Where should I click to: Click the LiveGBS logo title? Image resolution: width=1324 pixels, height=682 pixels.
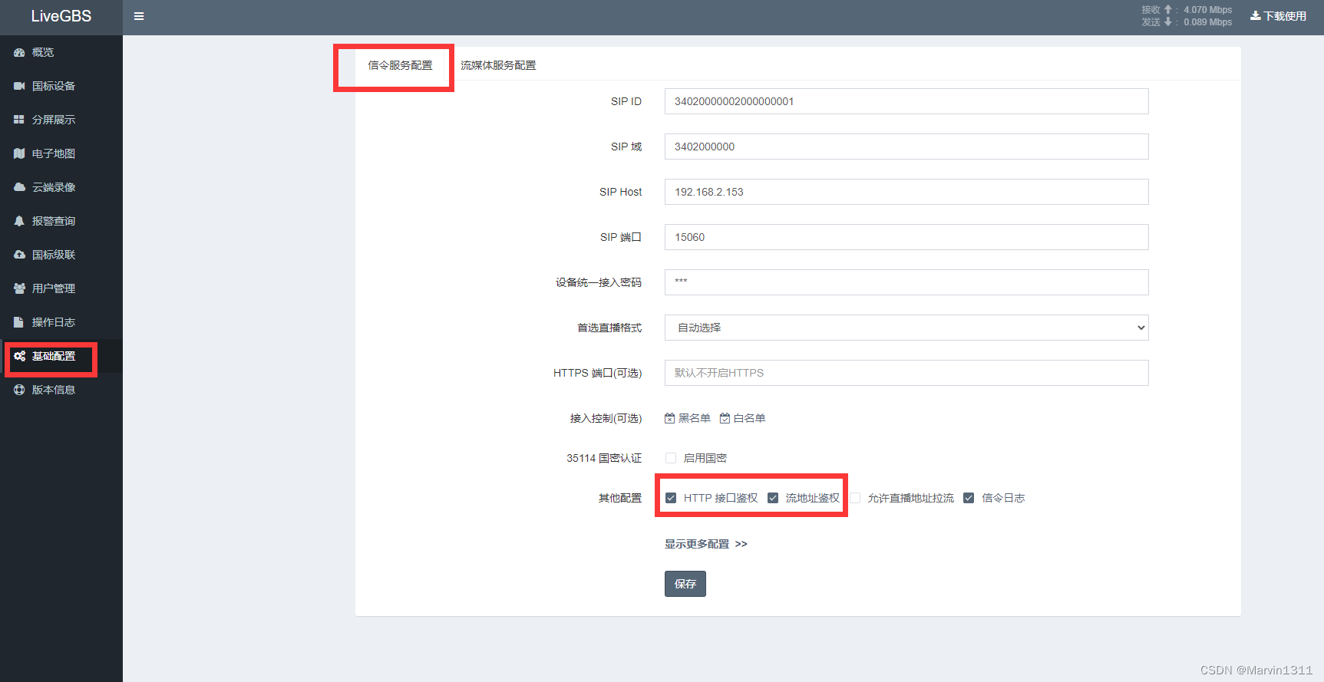(x=61, y=16)
